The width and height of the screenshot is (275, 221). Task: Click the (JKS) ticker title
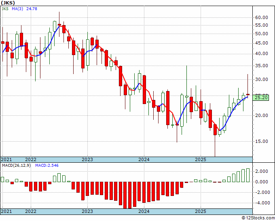(8, 3)
